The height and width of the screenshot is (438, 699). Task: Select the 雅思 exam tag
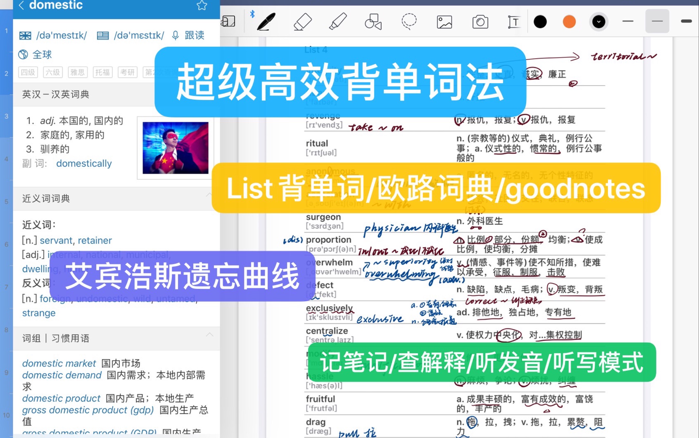(x=78, y=72)
